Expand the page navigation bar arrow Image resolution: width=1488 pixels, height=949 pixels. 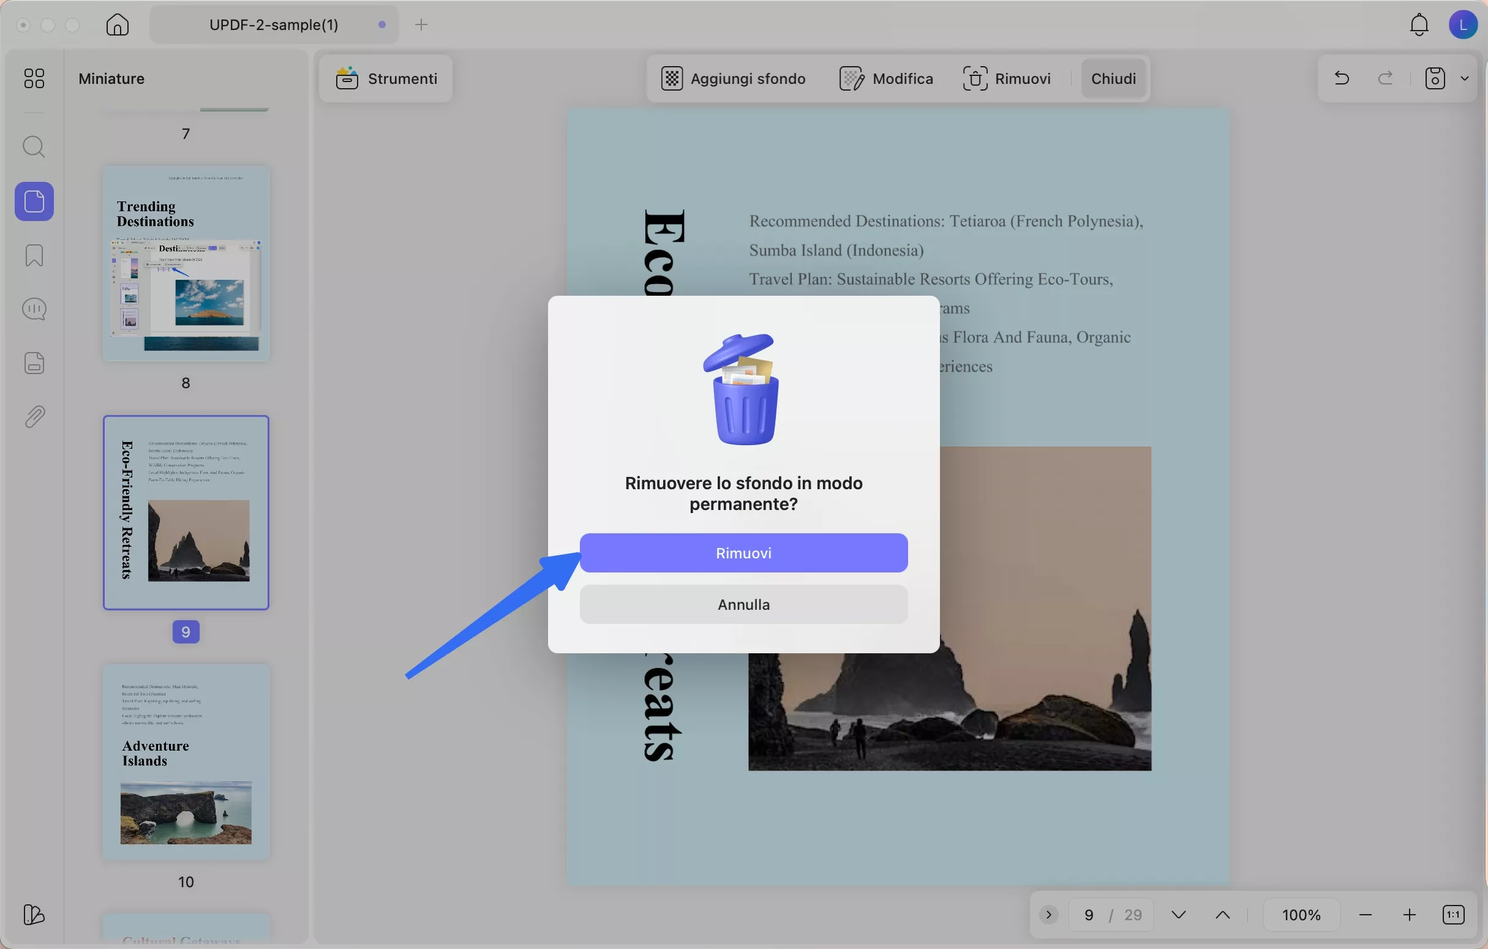pyautogui.click(x=1049, y=914)
